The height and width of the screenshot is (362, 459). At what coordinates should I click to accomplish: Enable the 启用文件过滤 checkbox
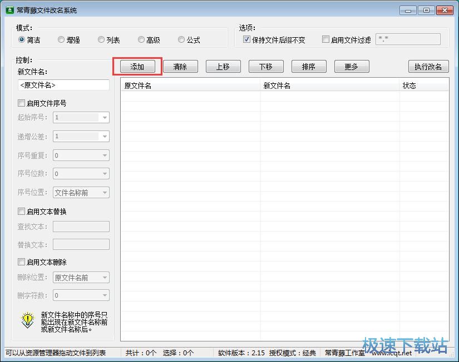click(x=325, y=39)
